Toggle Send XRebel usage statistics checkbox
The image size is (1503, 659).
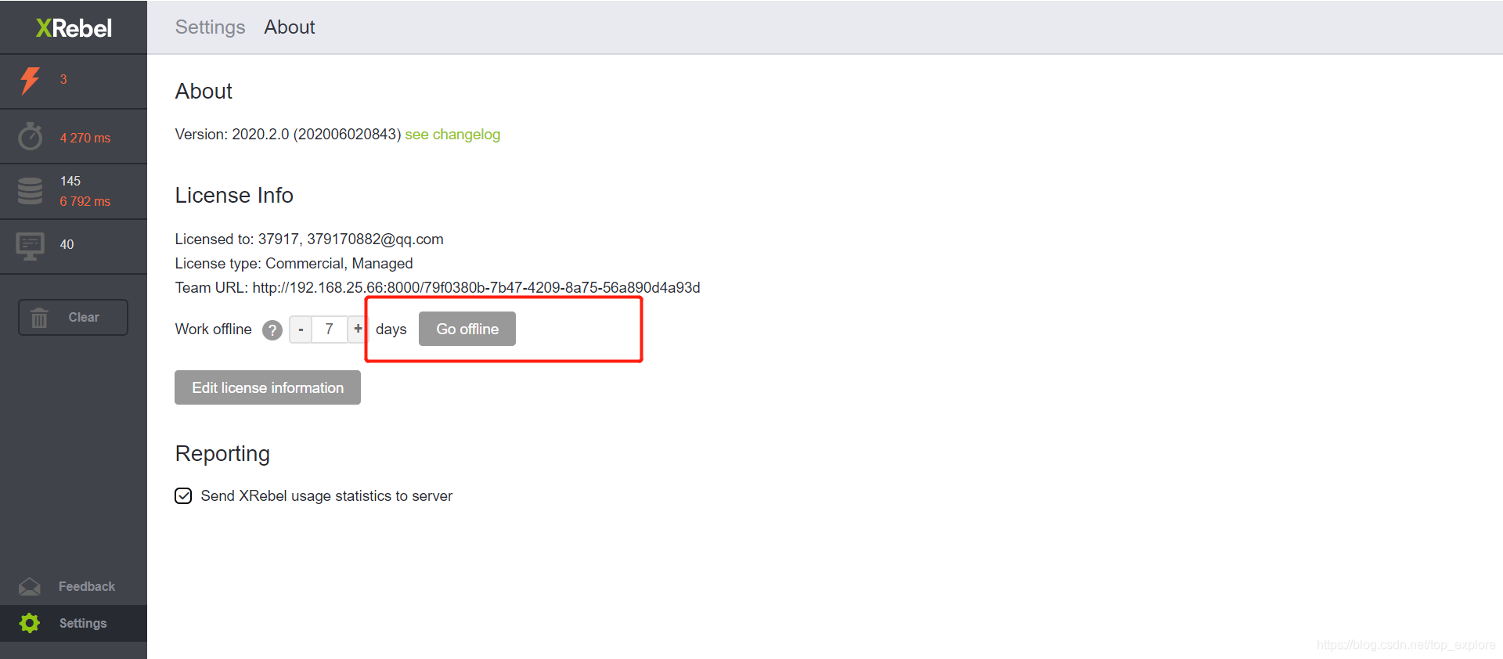pyautogui.click(x=183, y=496)
